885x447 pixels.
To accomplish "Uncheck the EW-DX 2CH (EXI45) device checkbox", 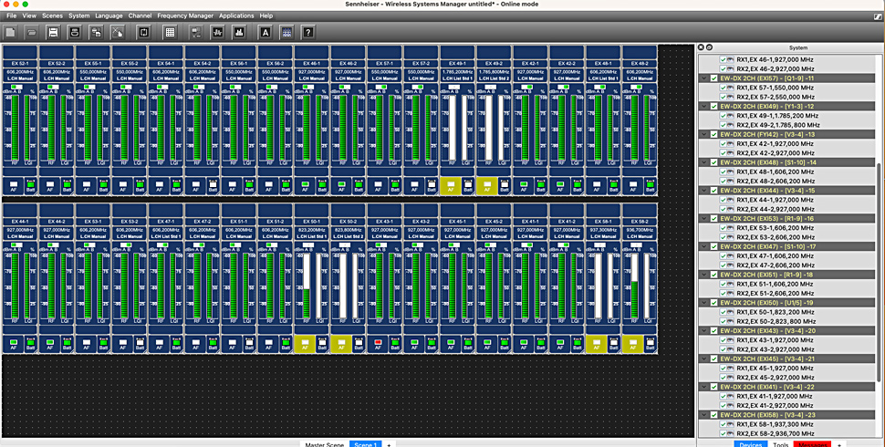I will (x=714, y=359).
